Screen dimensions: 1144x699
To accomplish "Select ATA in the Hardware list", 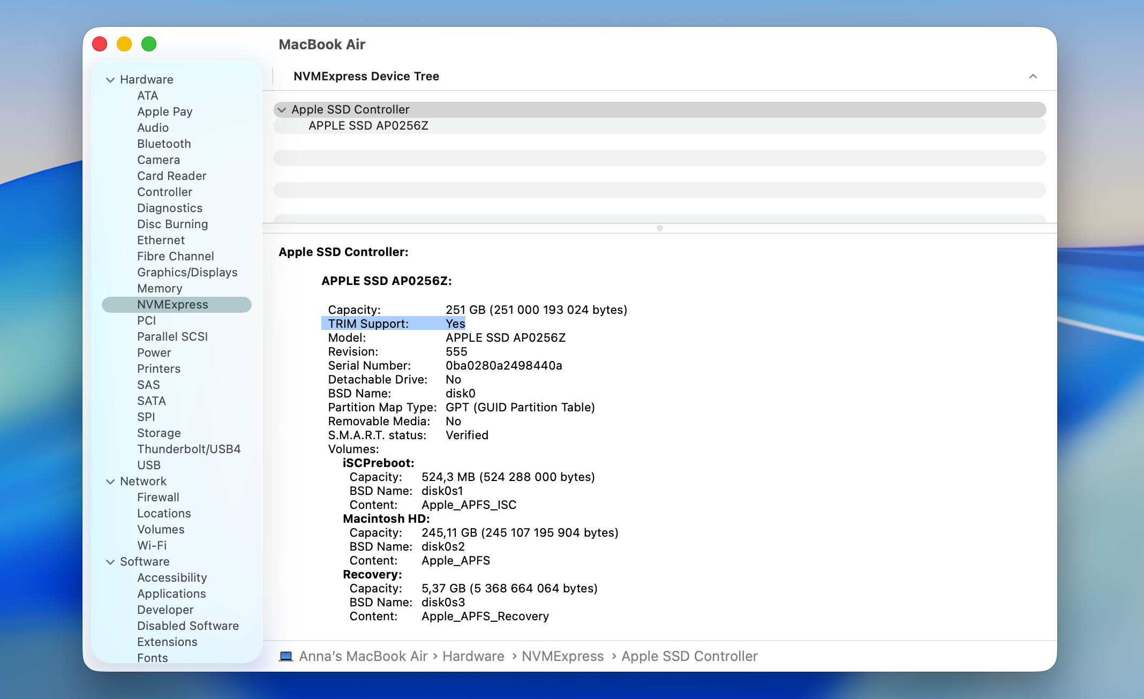I will [147, 96].
